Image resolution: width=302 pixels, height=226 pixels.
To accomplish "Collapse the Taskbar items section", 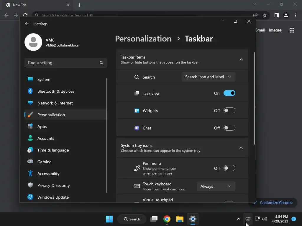I will (241, 59).
